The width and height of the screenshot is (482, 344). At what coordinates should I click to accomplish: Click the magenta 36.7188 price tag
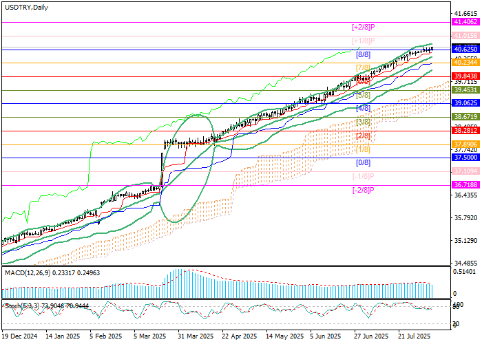(465, 184)
